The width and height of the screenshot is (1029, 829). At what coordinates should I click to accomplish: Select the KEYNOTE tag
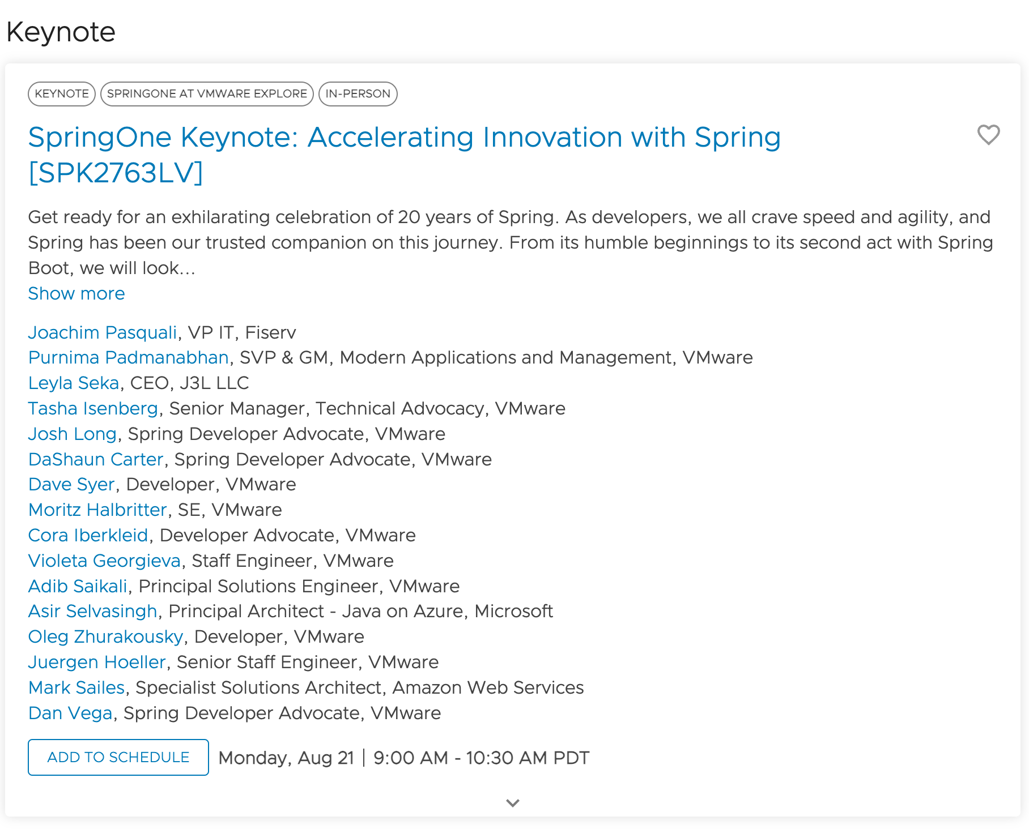coord(61,93)
